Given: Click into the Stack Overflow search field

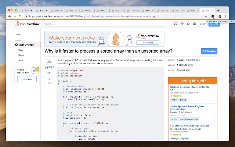Looking at the screenshot, I should coord(103,24).
